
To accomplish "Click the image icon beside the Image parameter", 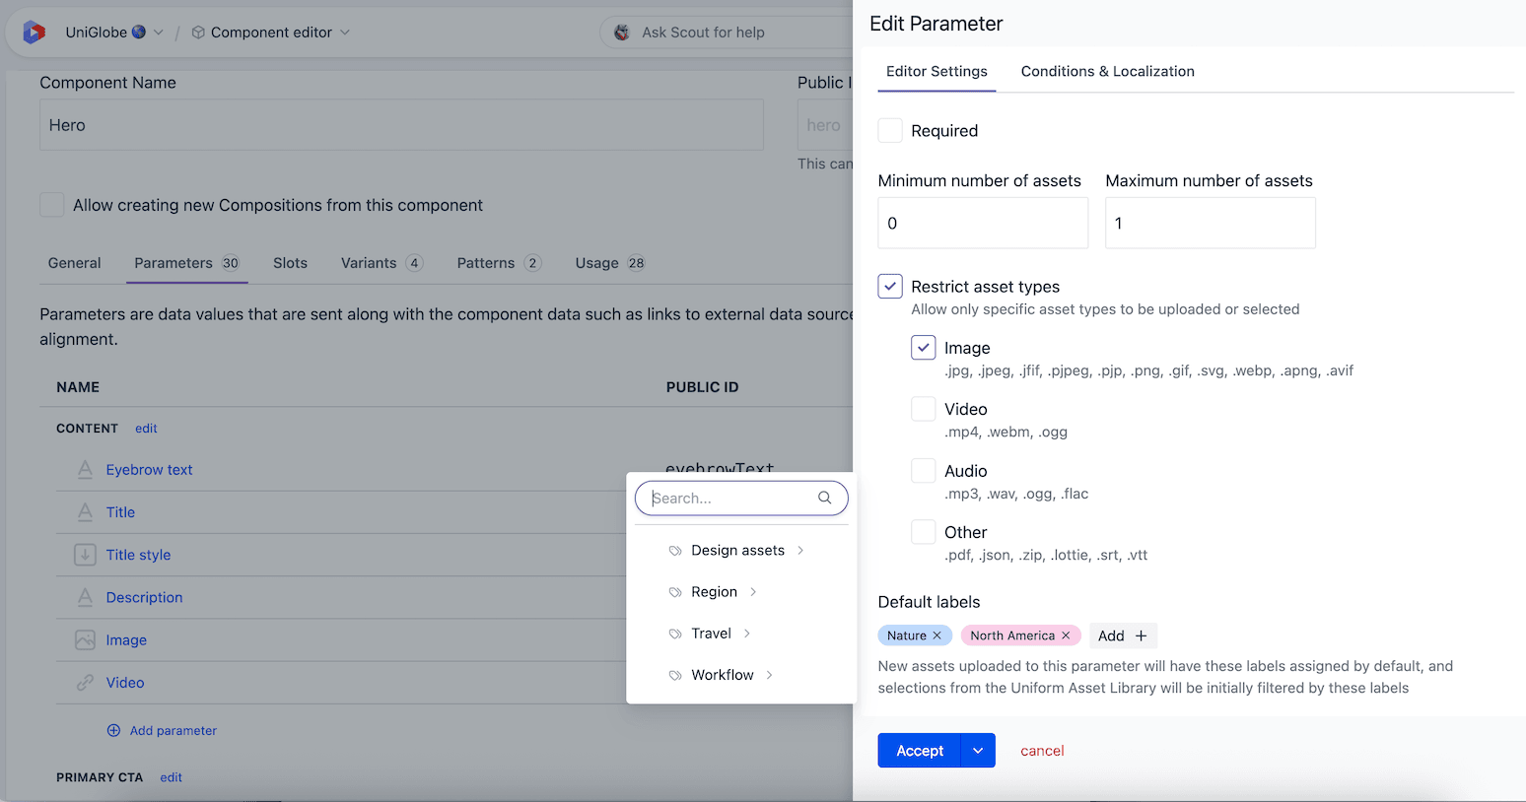I will tap(85, 639).
